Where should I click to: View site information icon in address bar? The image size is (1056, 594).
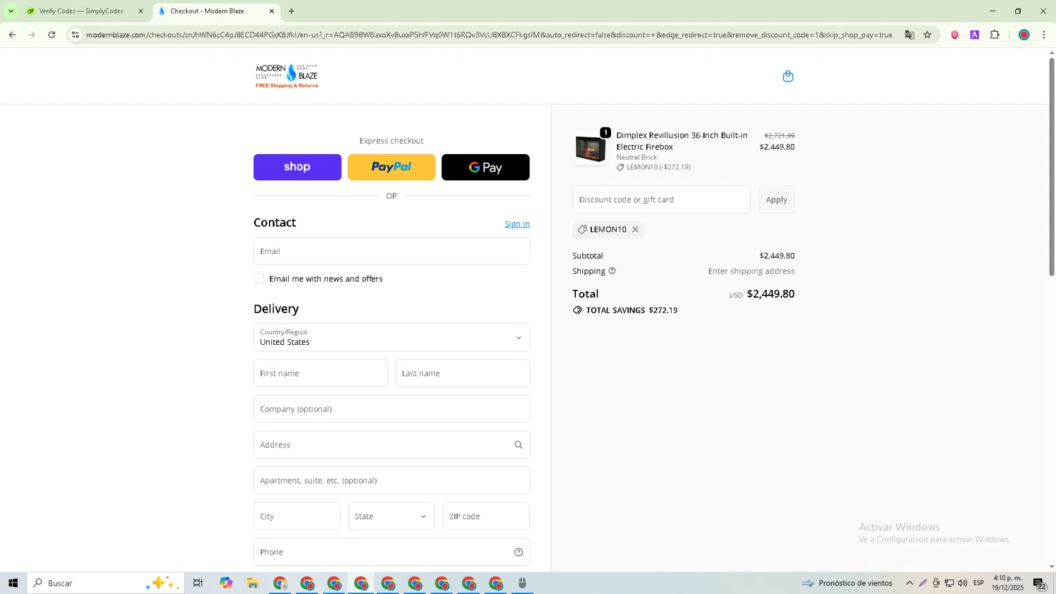(75, 34)
